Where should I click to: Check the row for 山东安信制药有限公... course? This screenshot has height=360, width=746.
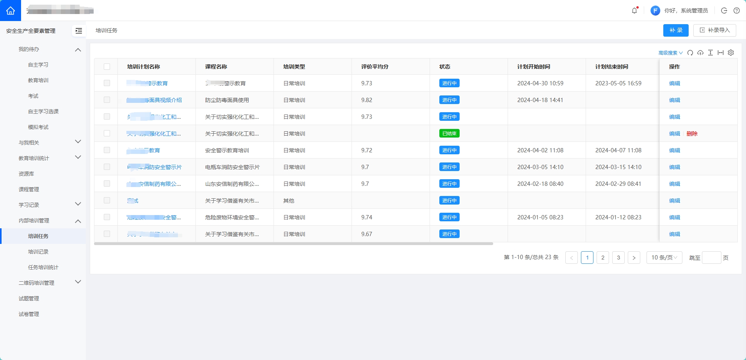[x=107, y=184]
